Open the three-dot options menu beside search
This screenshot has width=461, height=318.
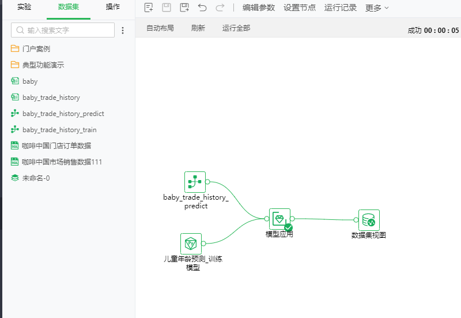(x=123, y=30)
